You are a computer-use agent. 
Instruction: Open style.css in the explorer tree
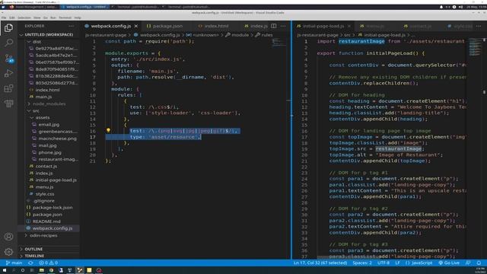(x=45, y=194)
